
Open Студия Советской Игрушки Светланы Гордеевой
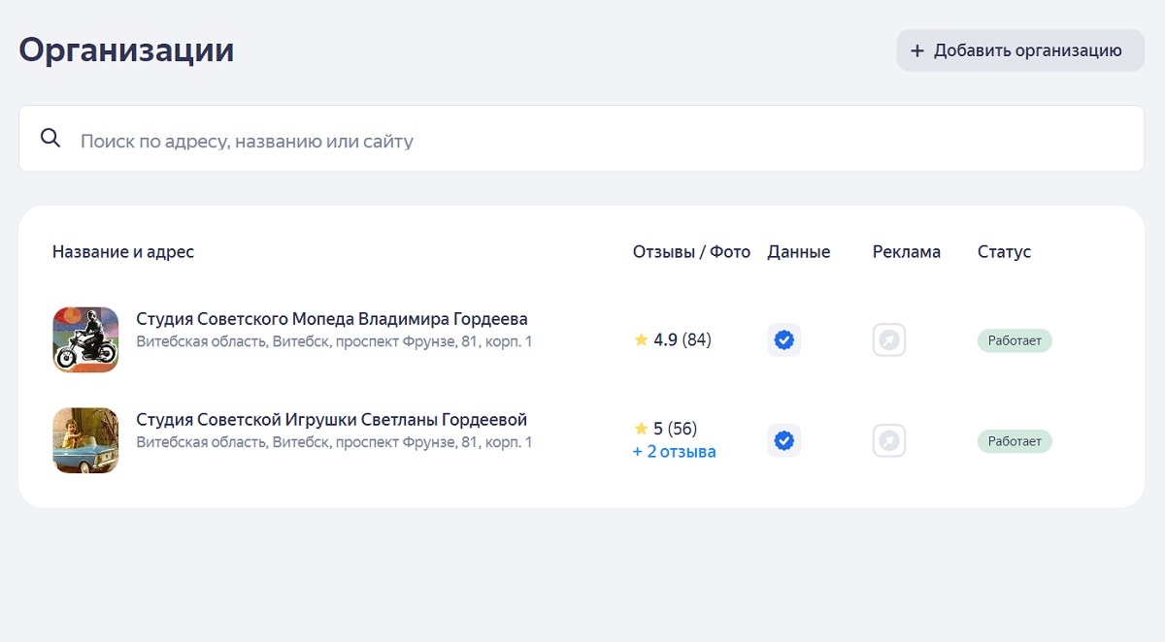tap(332, 420)
